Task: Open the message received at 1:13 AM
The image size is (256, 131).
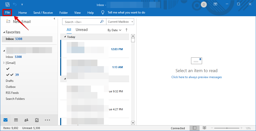Action: [x=95, y=67]
